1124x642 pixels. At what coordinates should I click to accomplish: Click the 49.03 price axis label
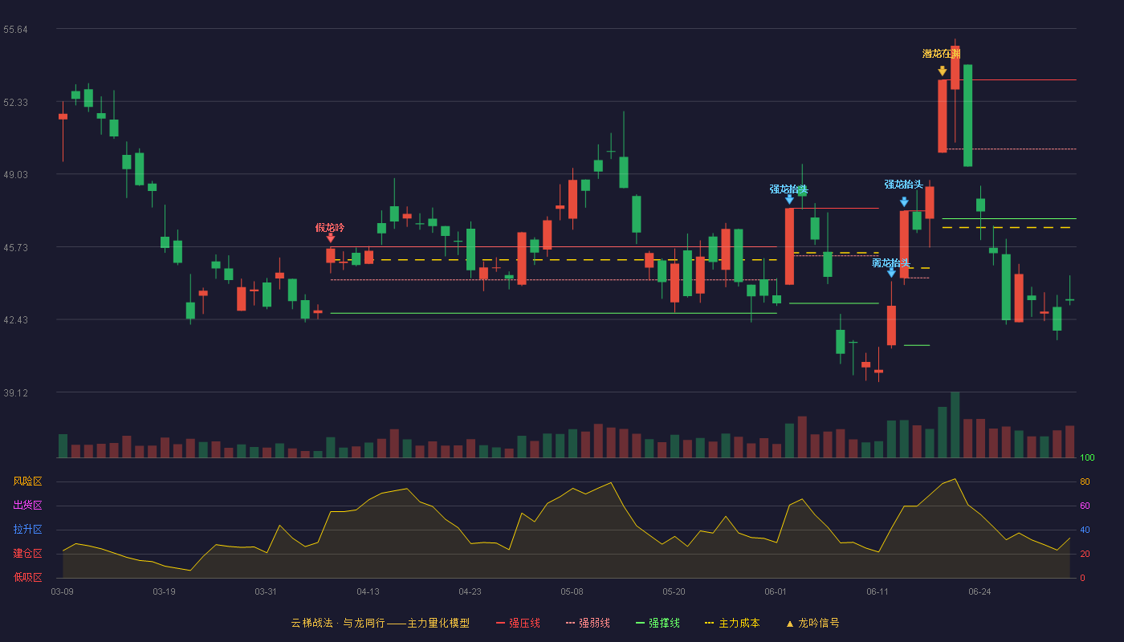(x=15, y=175)
